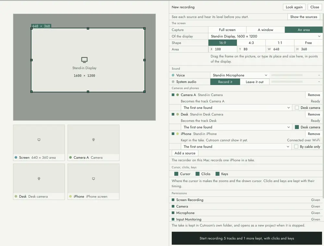Open iPhone source device dropdown
This screenshot has width=324, height=246.
click(236, 146)
